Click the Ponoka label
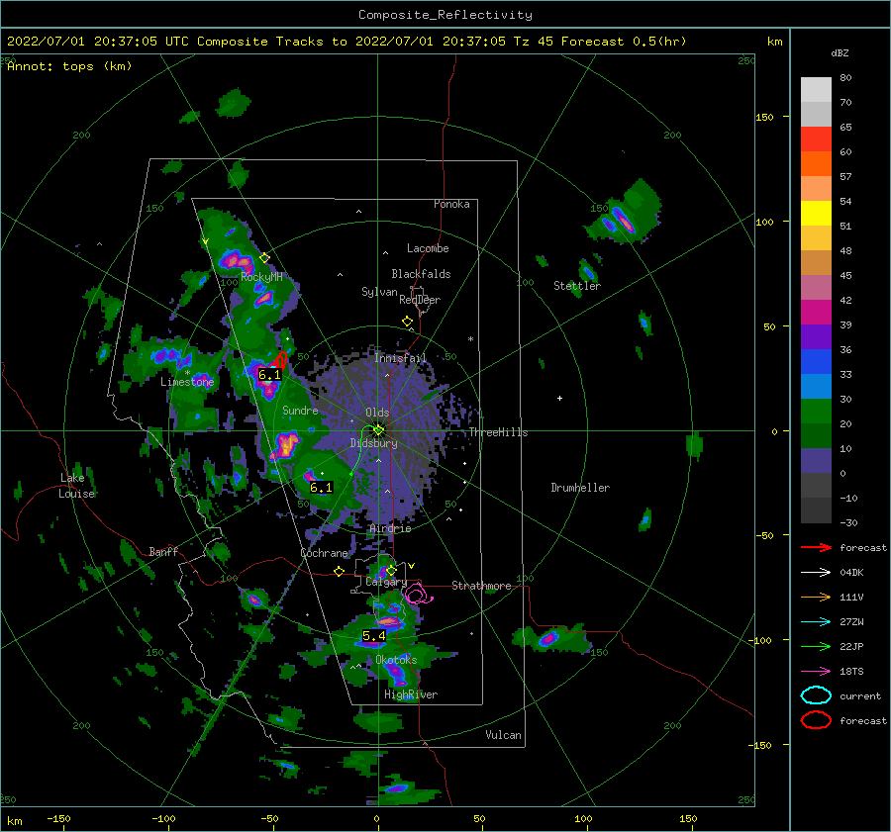Screen dimensions: 891x832 click(x=451, y=204)
